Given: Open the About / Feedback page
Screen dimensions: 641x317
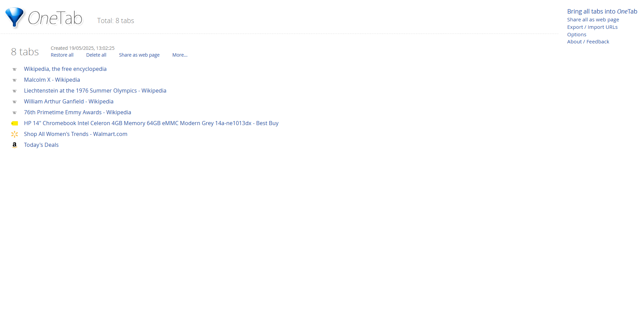Looking at the screenshot, I should pos(588,41).
